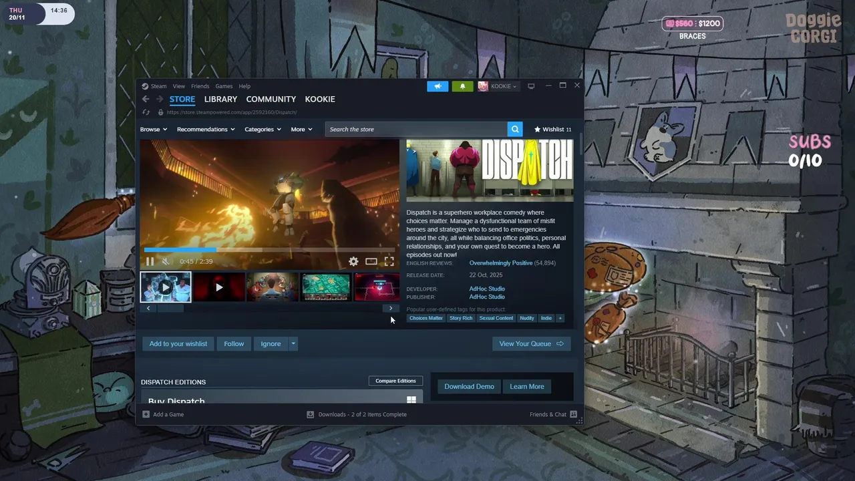855x481 pixels.
Task: Seek along the trailer progress bar
Action: click(269, 250)
